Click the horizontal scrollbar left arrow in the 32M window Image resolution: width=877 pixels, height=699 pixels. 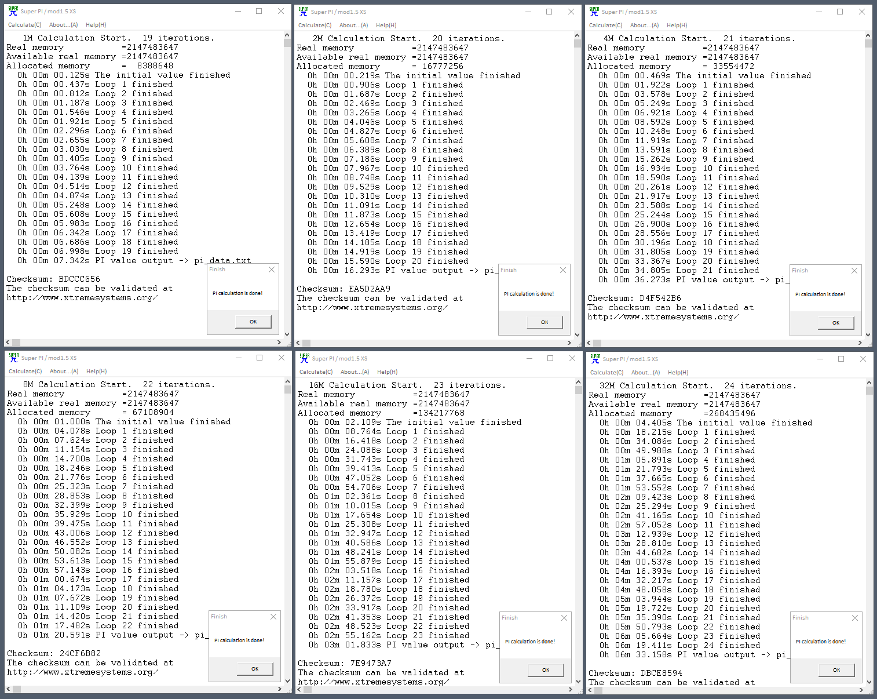(x=591, y=690)
